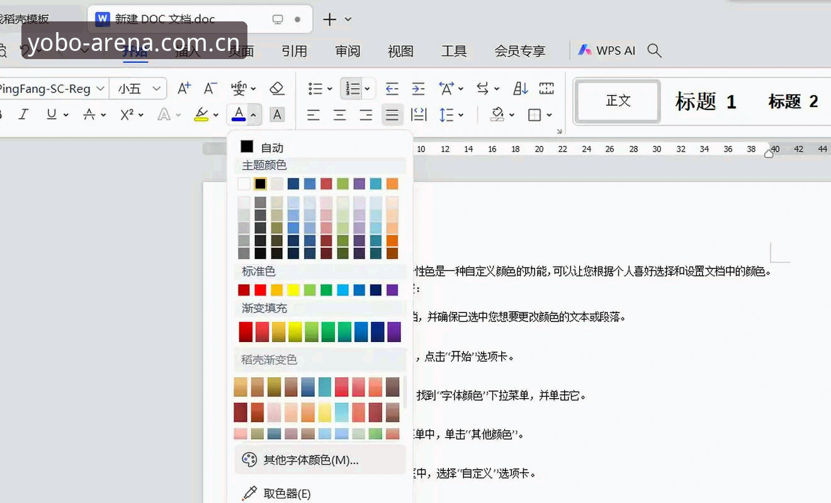
Task: Click the superscript X² icon
Action: [127, 114]
